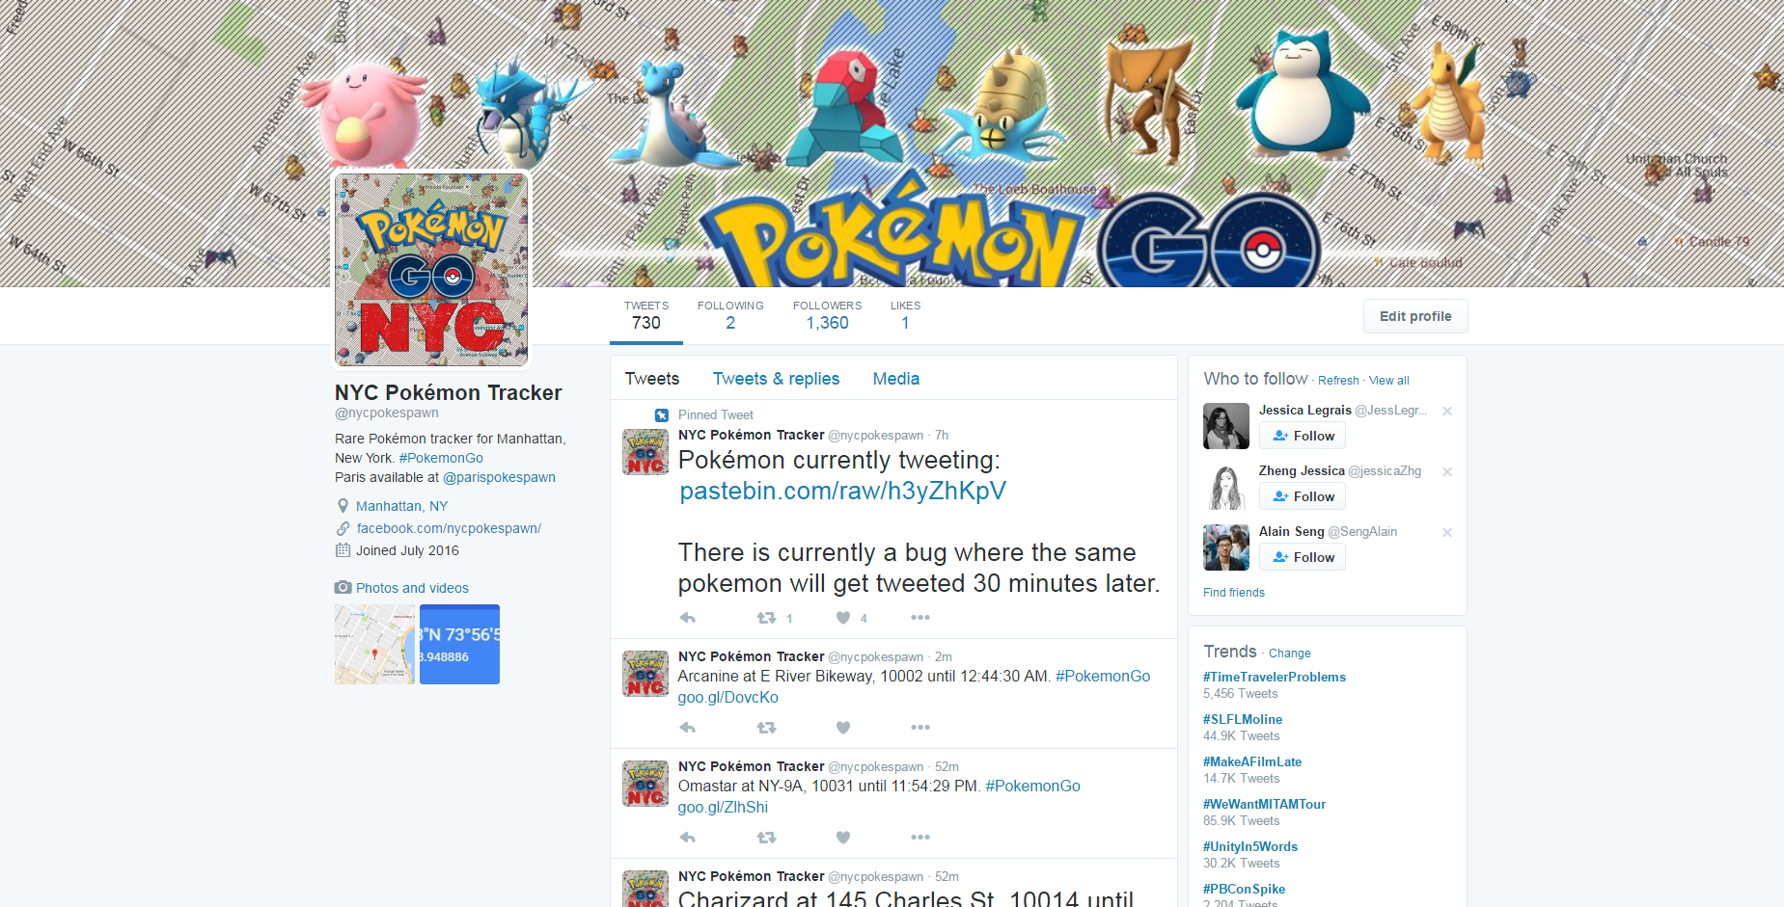1784x907 pixels.
Task: Open the goo.gl/DovcKo link
Action: 727,698
